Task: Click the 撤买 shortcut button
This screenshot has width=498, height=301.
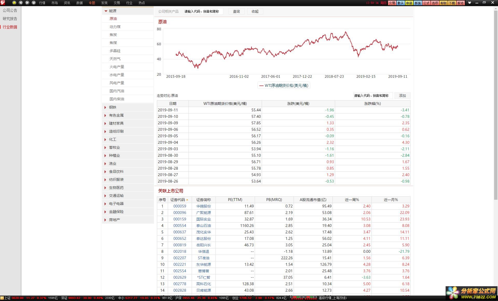Action: point(400,3)
